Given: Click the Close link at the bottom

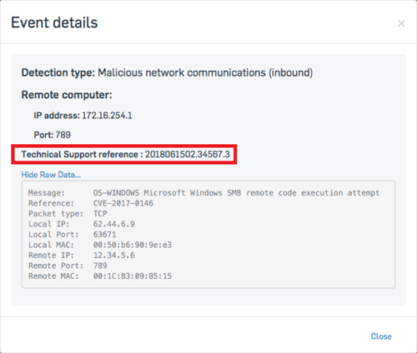Looking at the screenshot, I should tap(381, 336).
